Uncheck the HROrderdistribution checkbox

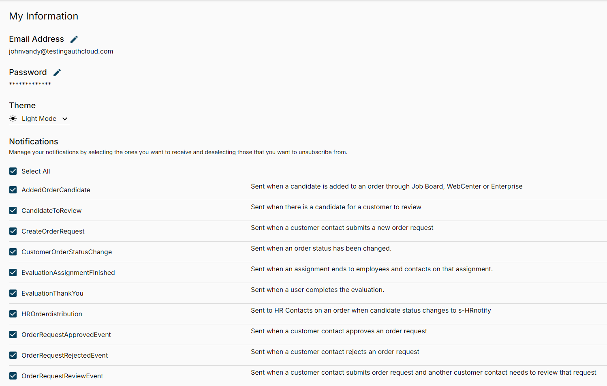click(x=13, y=314)
